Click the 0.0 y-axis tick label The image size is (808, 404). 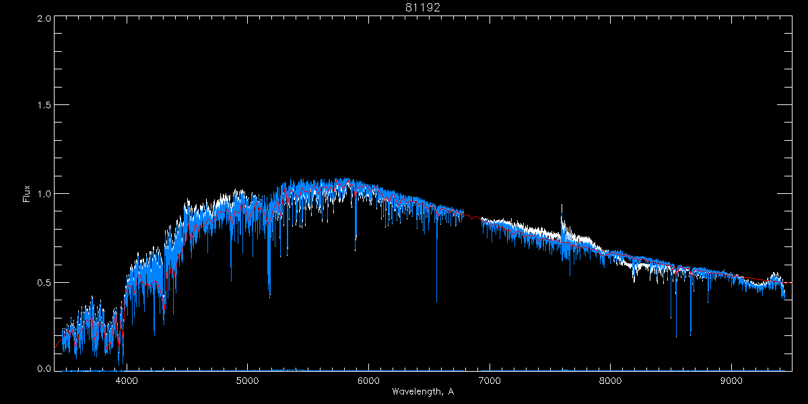44,368
